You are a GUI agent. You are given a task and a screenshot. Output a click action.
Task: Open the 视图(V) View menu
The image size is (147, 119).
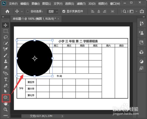click(103, 4)
